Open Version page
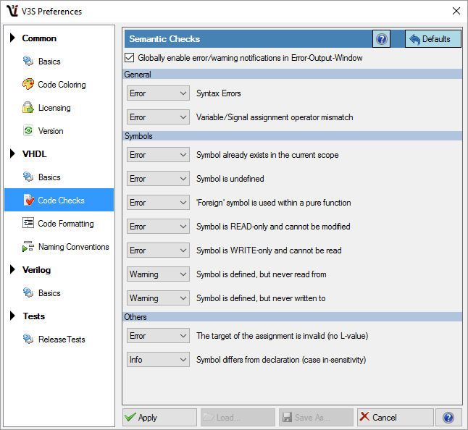Viewport: 468px width, 430px height. coord(59,130)
